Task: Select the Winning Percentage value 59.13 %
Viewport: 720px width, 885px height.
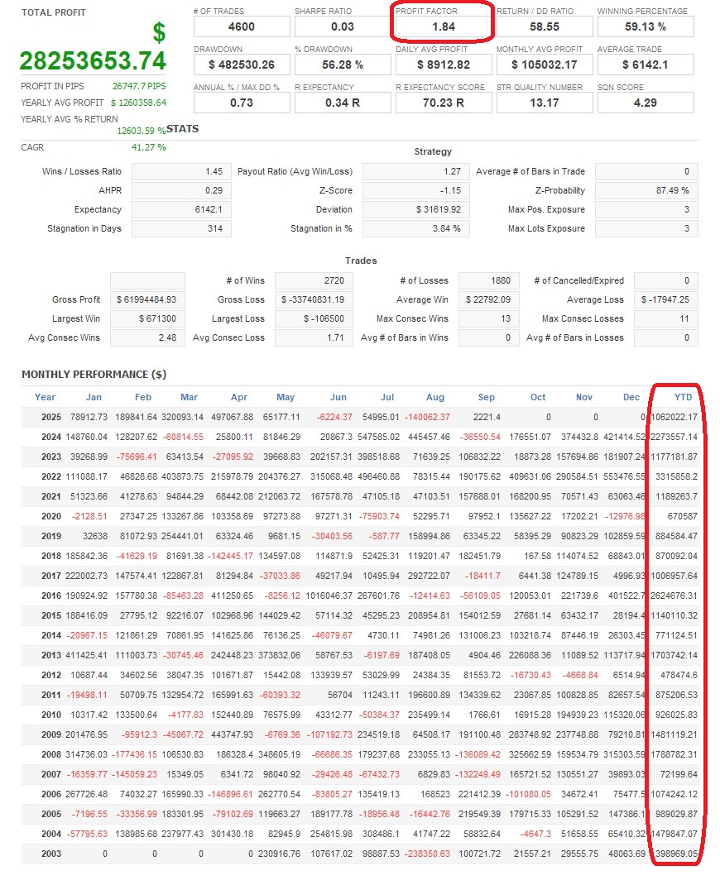Action: pos(646,26)
